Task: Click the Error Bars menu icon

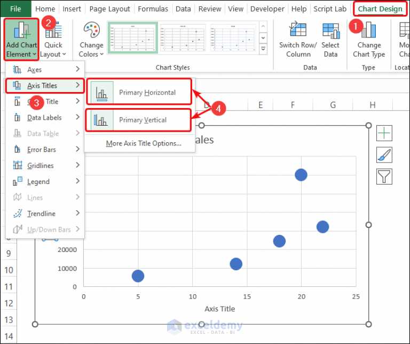Action: pyautogui.click(x=17, y=149)
